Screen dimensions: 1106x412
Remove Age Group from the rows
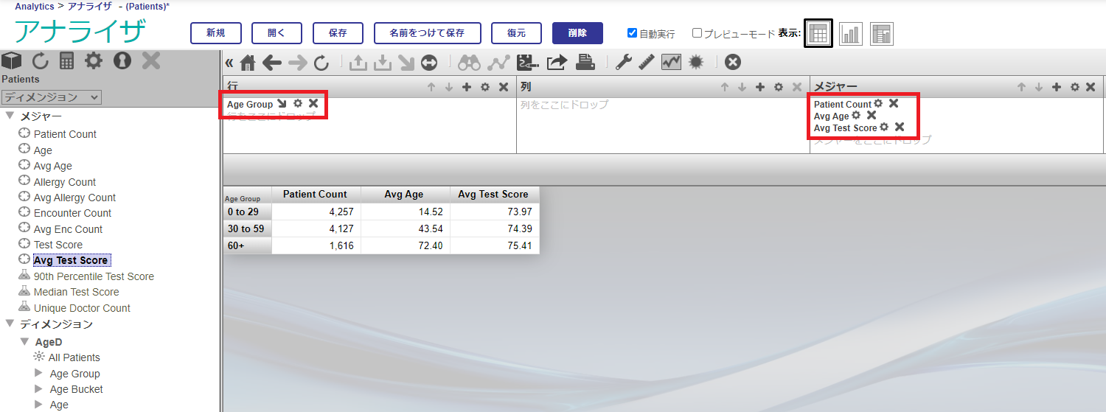coord(313,104)
